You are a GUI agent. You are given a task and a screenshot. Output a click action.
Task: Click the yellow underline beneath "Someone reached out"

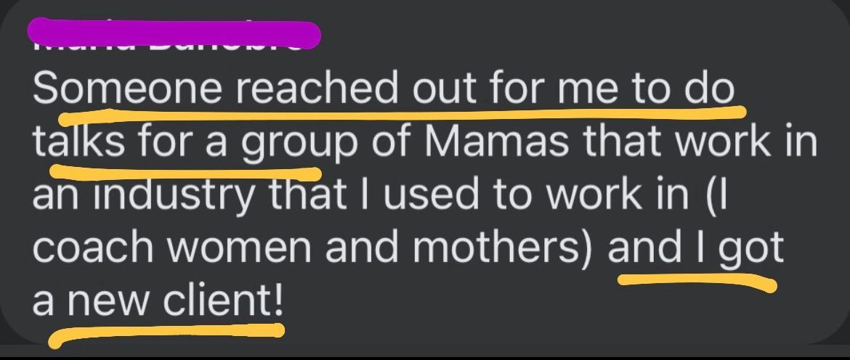tap(401, 114)
